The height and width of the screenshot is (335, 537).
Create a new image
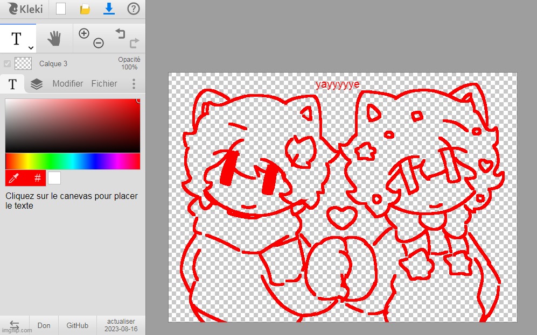[x=60, y=9]
